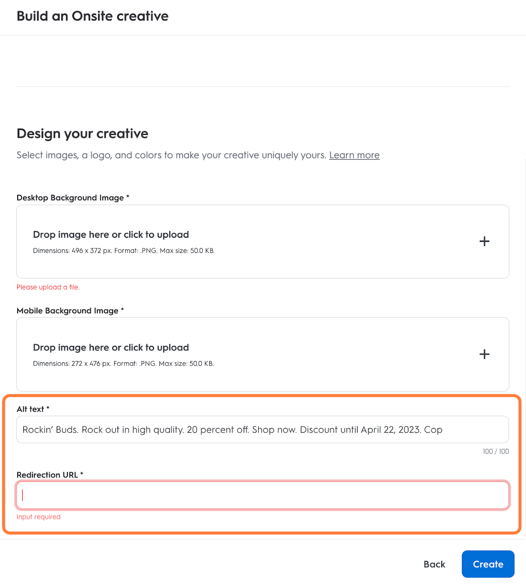Click the plus icon for Desktop Background Image
526x588 pixels.
click(484, 241)
